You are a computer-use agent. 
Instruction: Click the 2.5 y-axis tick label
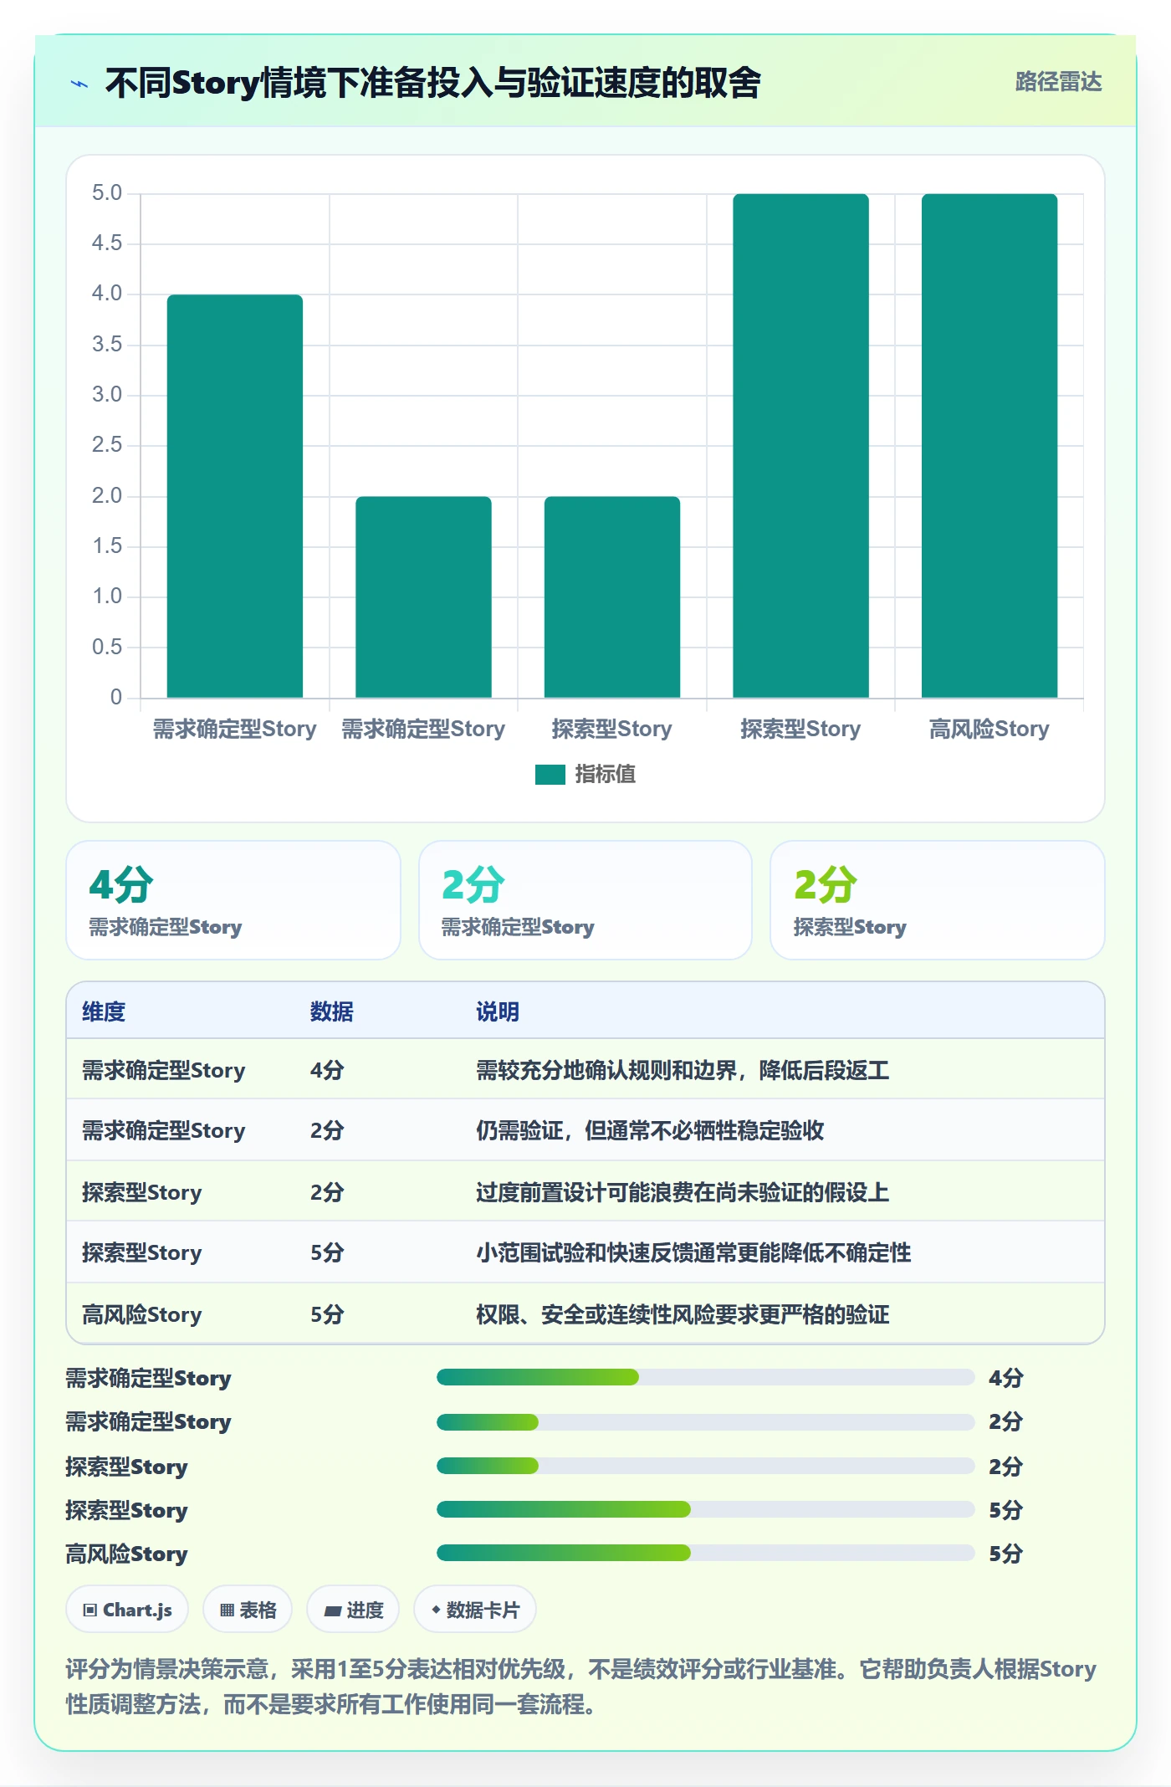click(107, 445)
